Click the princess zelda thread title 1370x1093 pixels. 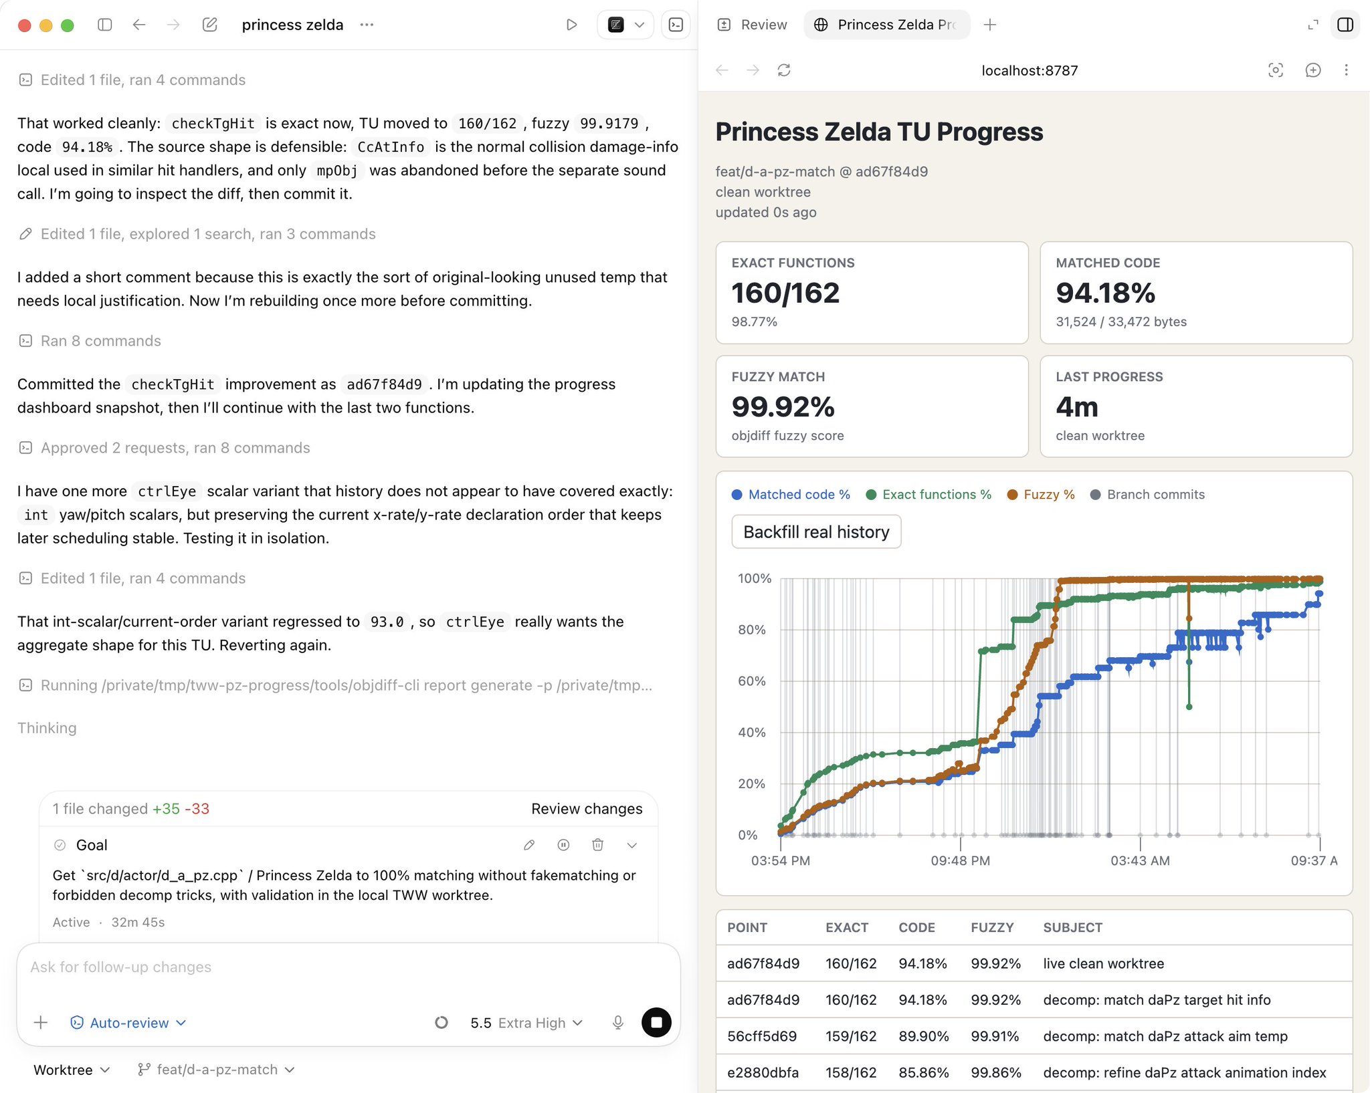292,25
